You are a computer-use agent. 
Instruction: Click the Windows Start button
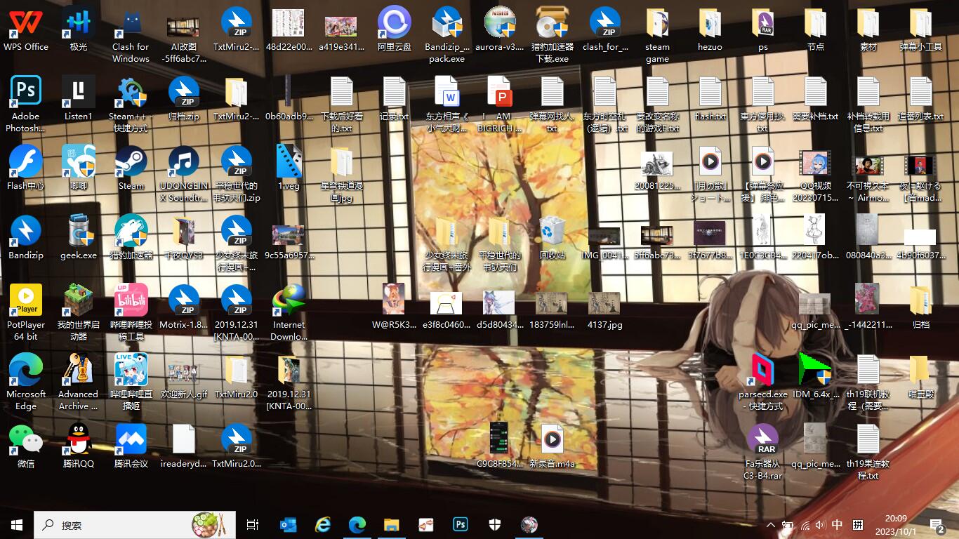point(17,524)
